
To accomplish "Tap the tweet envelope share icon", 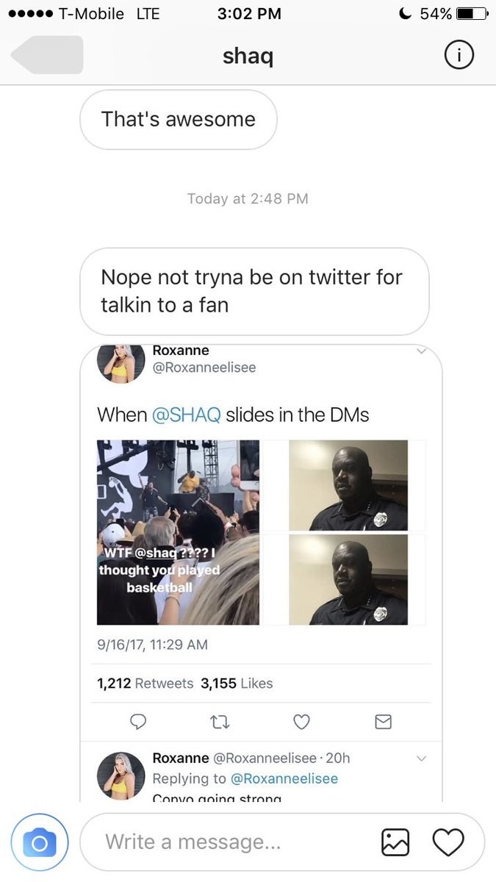I will pos(383,722).
